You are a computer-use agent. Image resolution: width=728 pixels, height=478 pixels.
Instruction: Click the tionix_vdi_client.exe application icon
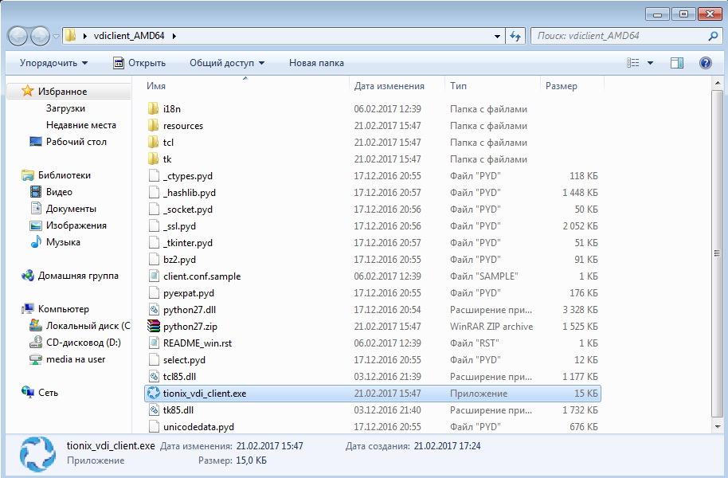pyautogui.click(x=154, y=393)
